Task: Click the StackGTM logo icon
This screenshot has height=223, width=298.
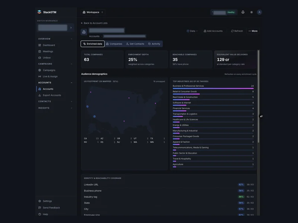Action: click(39, 12)
